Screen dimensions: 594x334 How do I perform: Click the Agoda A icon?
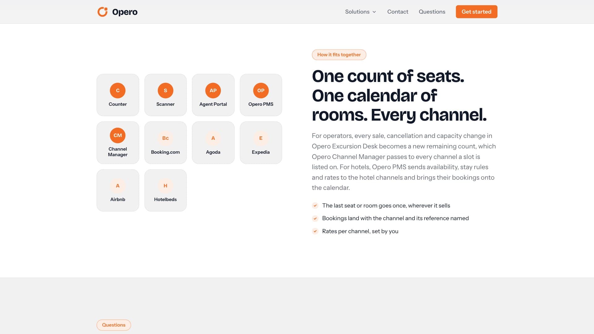click(x=213, y=138)
